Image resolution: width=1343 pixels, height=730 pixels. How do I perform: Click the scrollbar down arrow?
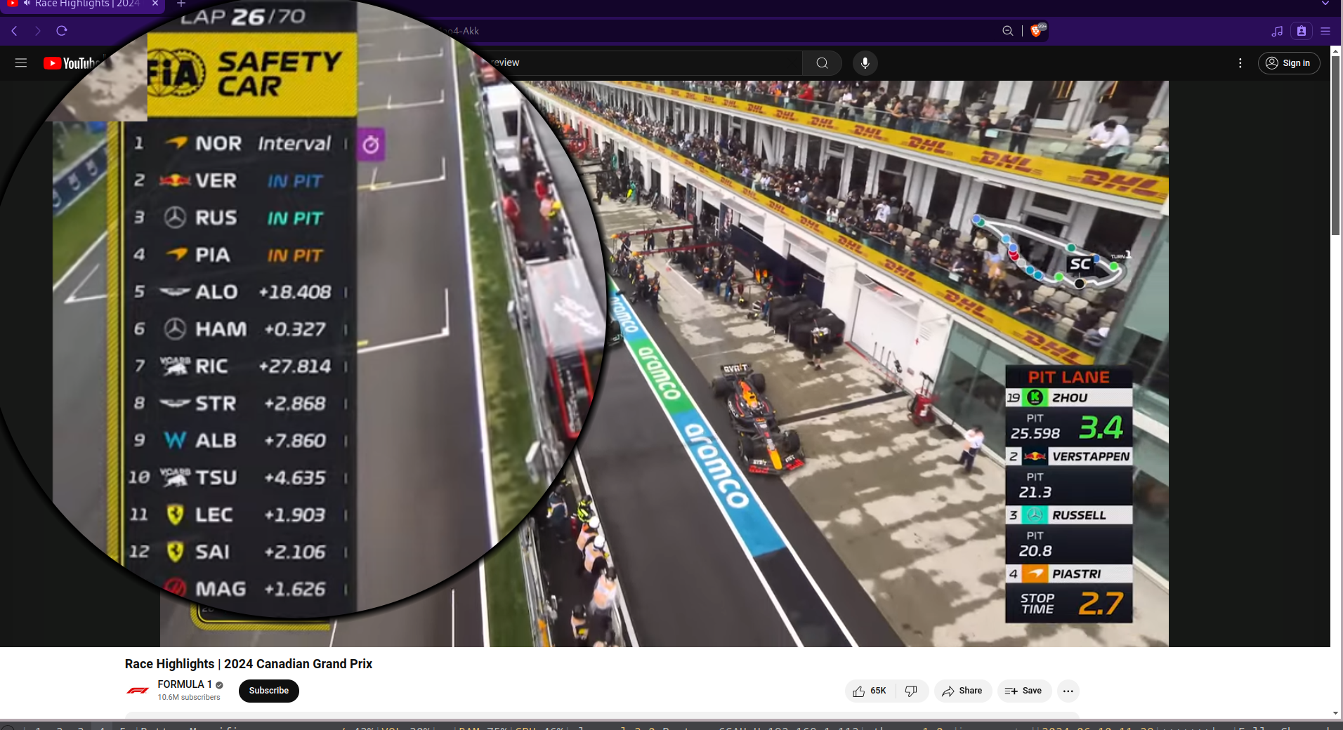tap(1336, 713)
